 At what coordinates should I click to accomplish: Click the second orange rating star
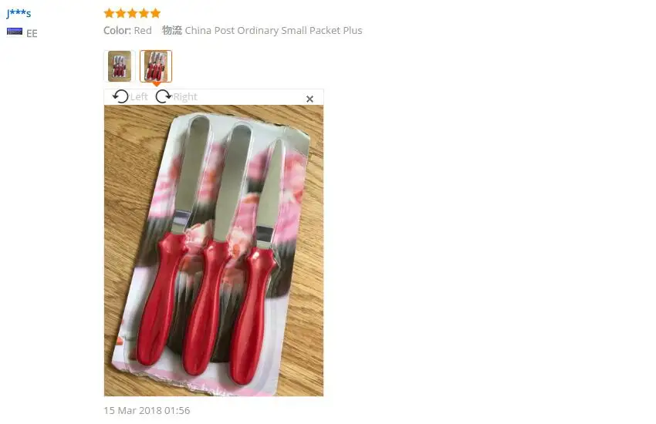(120, 13)
